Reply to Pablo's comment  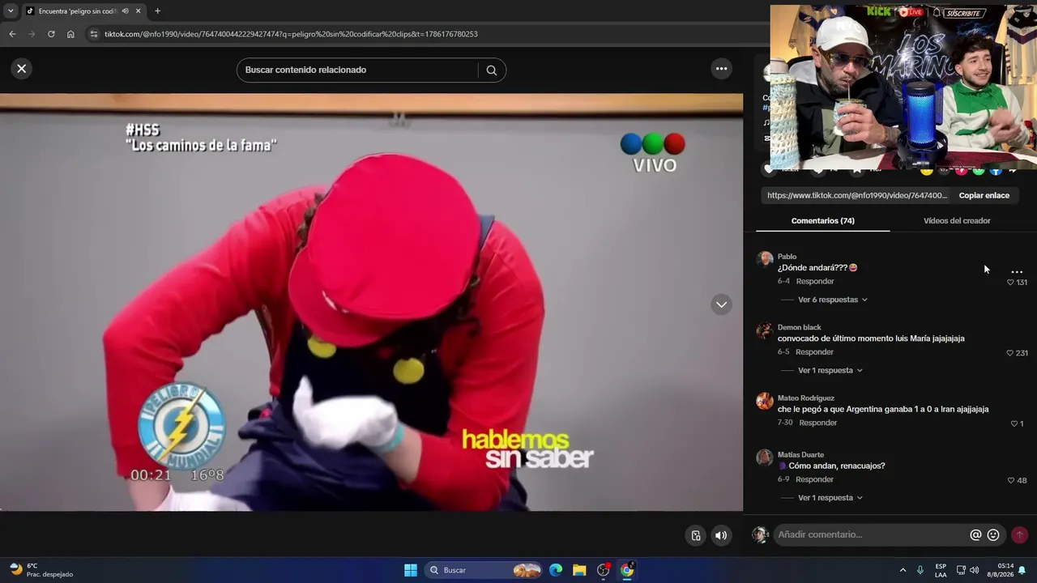tap(815, 282)
